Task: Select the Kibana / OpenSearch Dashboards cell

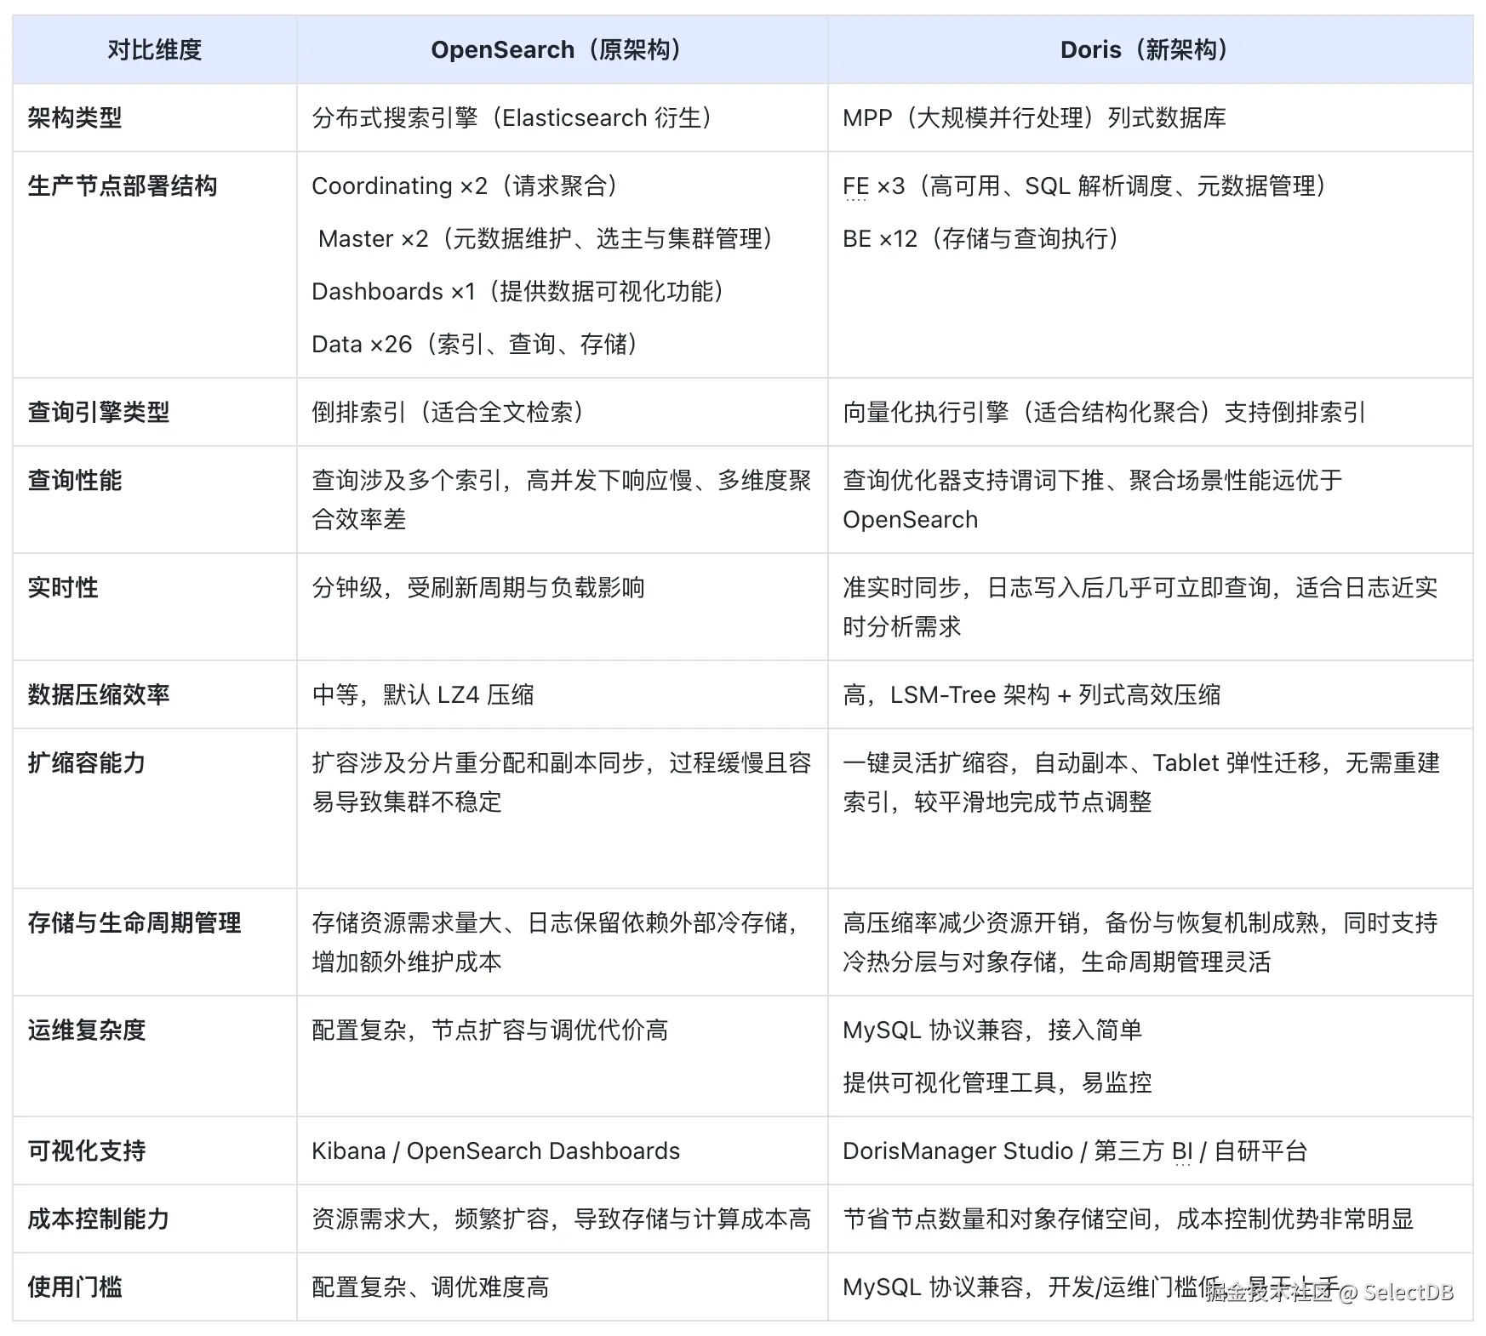Action: tap(495, 1150)
